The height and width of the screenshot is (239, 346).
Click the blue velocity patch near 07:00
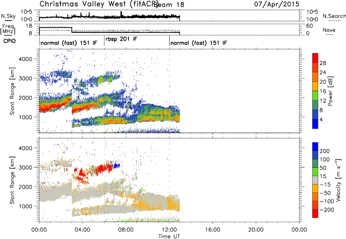(x=116, y=166)
